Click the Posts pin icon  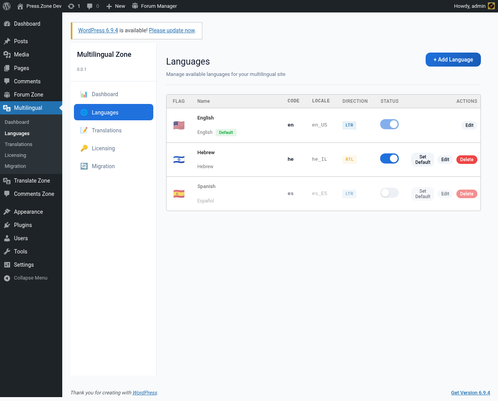(x=7, y=41)
